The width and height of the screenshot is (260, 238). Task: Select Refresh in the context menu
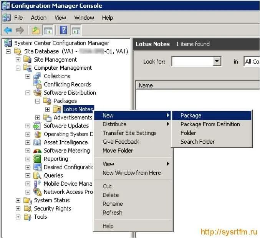(x=132, y=213)
